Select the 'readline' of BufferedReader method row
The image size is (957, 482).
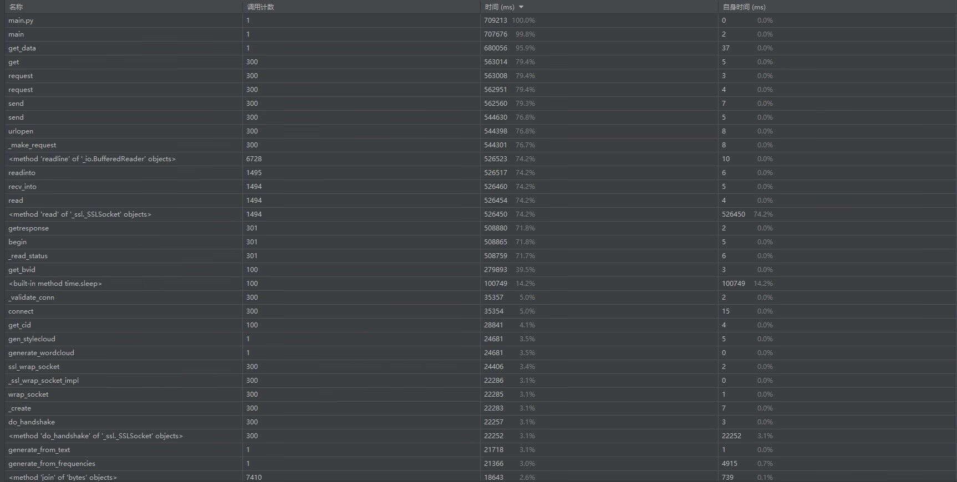92,159
